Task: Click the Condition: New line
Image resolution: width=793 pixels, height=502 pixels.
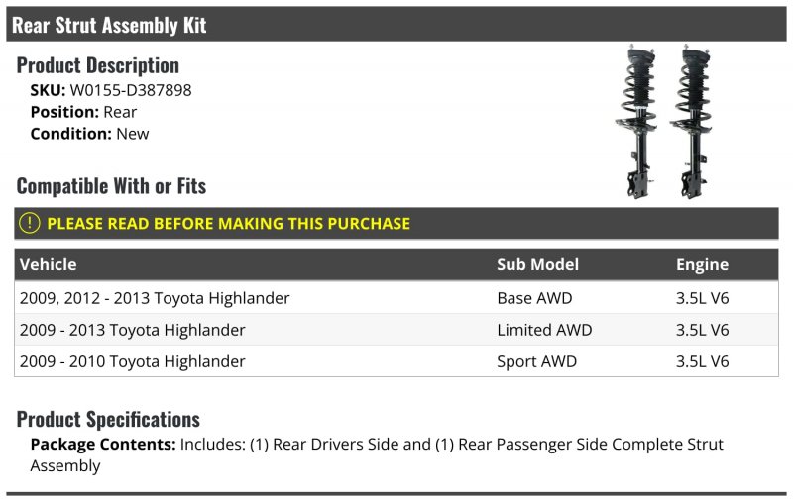Action: (89, 134)
